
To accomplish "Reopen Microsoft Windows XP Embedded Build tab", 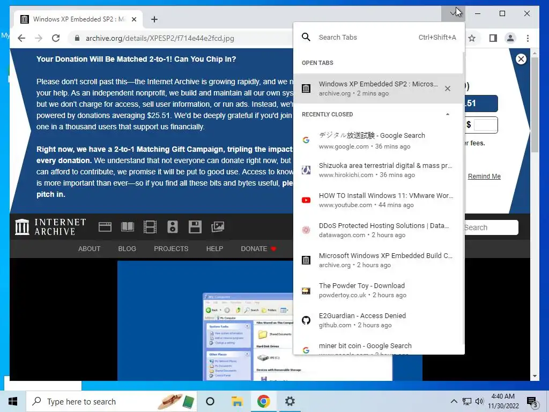I will click(x=378, y=260).
